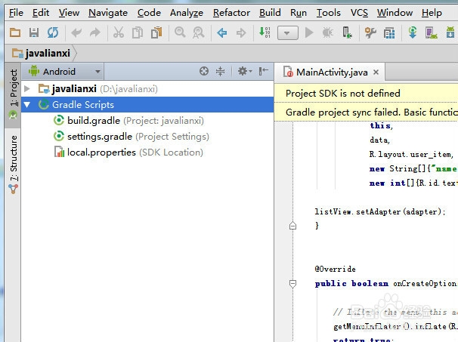
Task: Open the View menu
Action: tap(69, 13)
